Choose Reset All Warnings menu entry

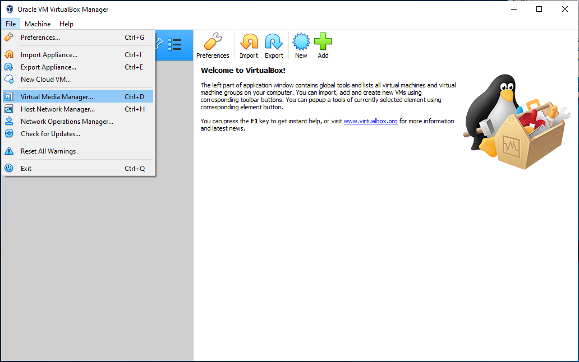78,151
